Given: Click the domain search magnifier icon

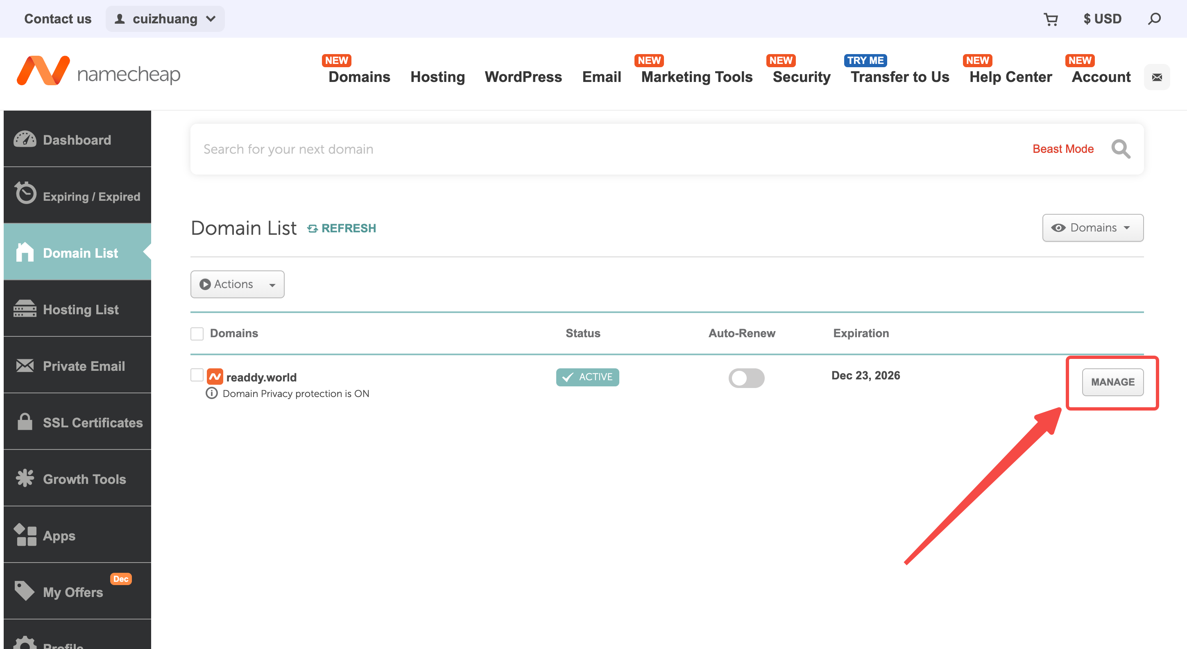Looking at the screenshot, I should click(1120, 149).
